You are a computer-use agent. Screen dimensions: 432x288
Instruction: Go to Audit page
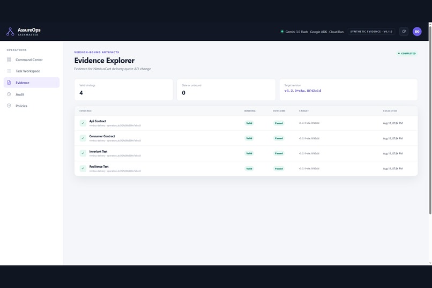click(32, 94)
